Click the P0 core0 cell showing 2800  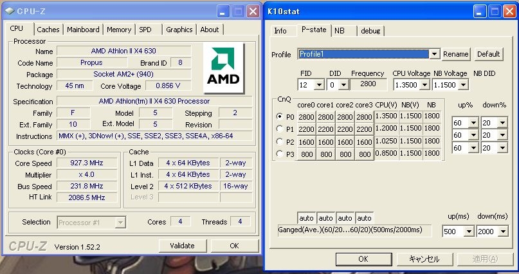(x=306, y=117)
